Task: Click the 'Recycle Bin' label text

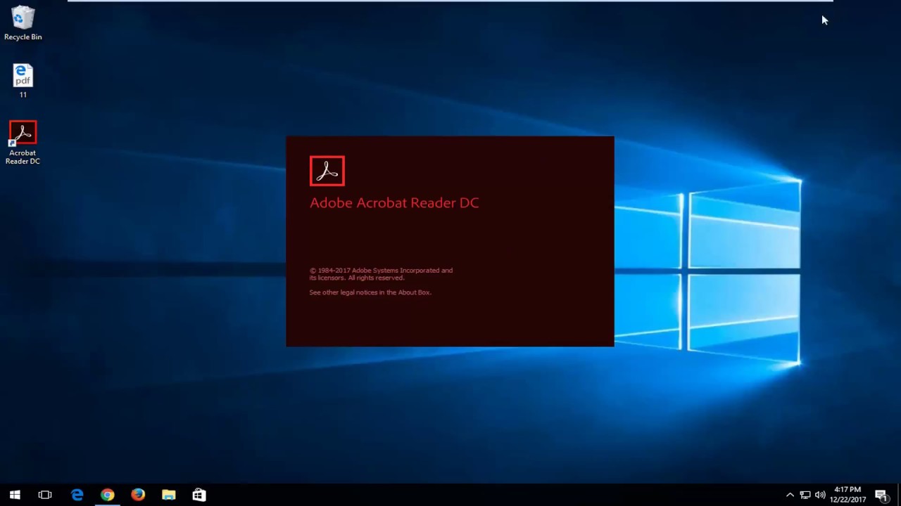Action: click(x=23, y=37)
